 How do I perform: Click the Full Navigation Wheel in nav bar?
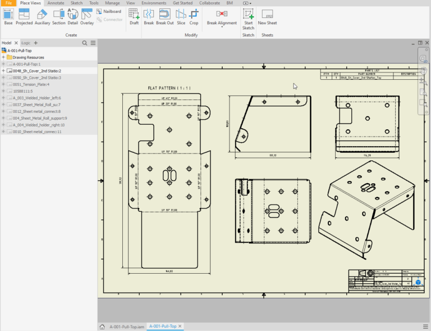click(423, 58)
